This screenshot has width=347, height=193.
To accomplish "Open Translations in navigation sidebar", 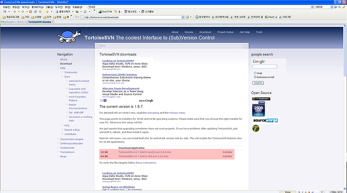I will tap(67, 152).
